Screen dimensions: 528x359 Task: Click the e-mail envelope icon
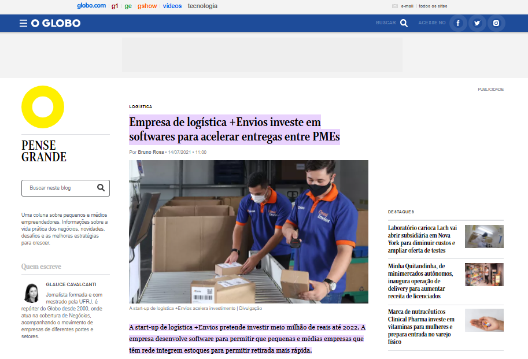click(x=395, y=6)
